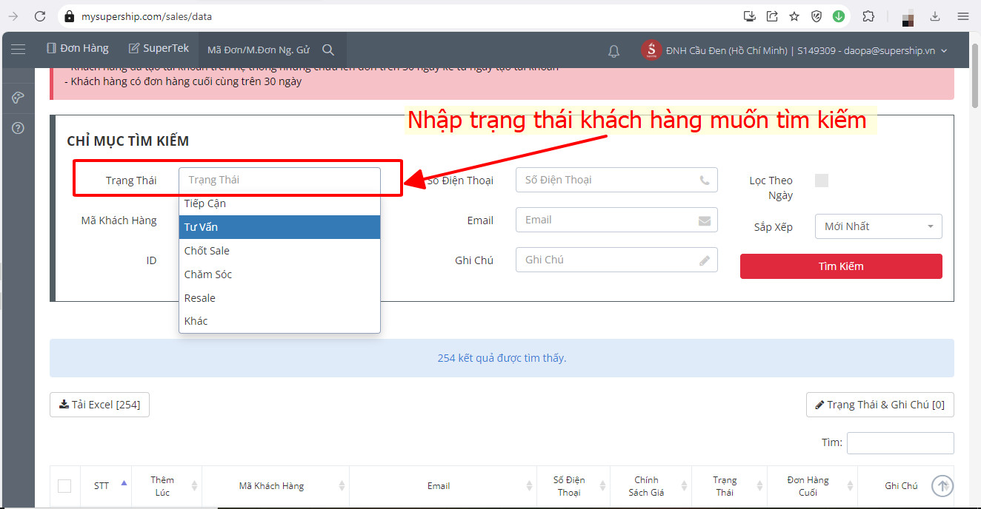Click the shield extension icon
This screenshot has width=981, height=509.
817,16
